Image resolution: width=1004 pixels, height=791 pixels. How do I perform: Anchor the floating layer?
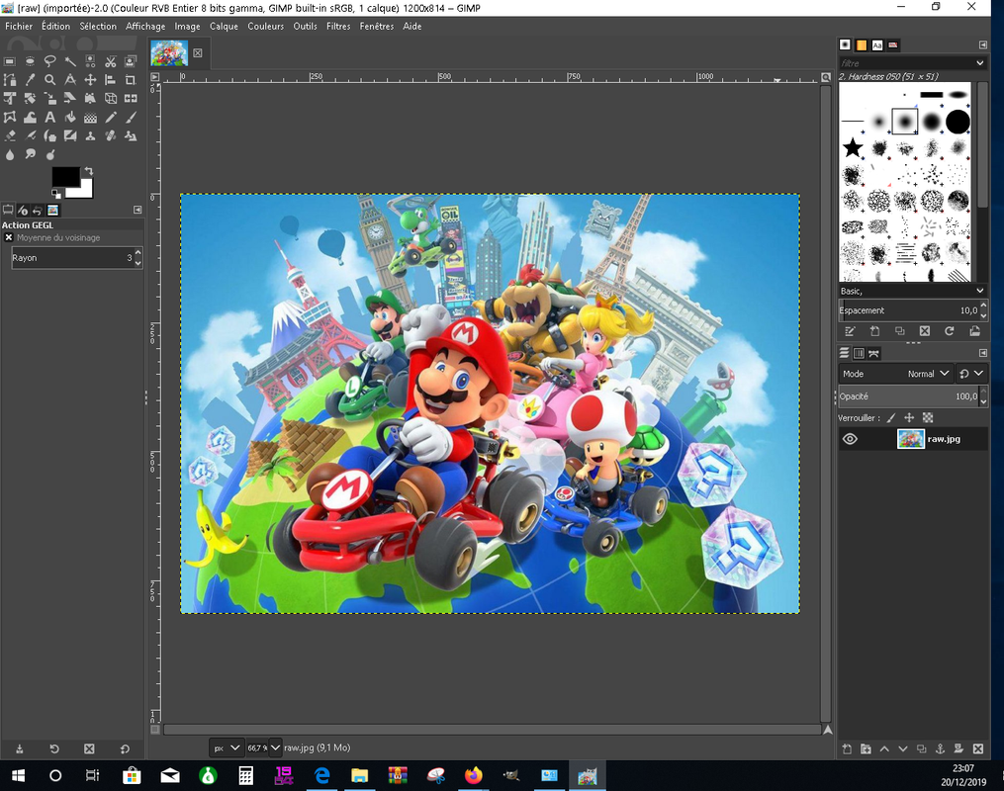[x=940, y=748]
